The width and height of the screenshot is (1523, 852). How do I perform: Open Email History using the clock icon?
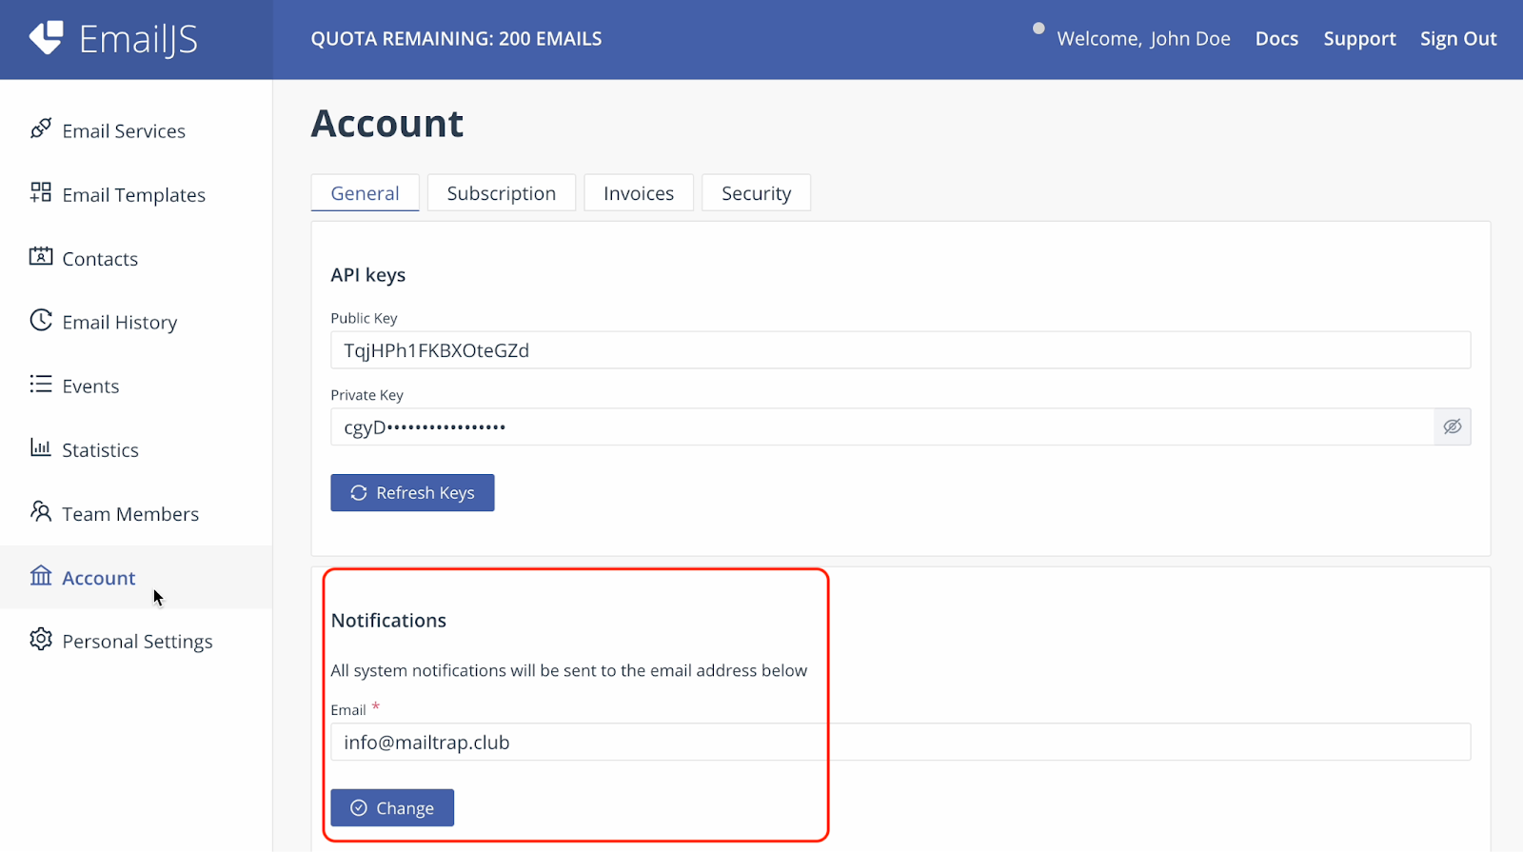tap(40, 320)
